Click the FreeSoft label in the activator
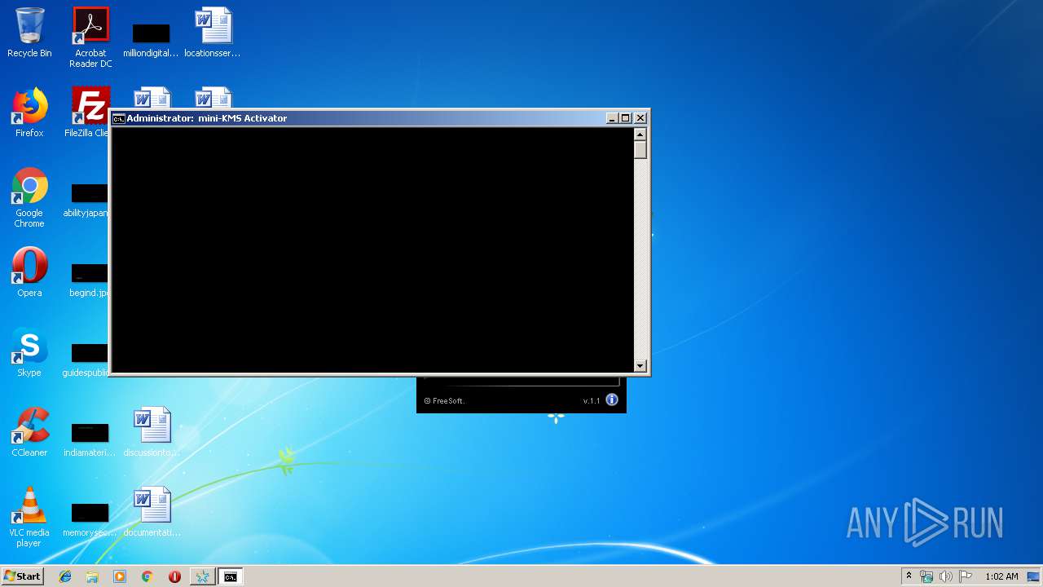Image resolution: width=1043 pixels, height=587 pixels. point(445,400)
